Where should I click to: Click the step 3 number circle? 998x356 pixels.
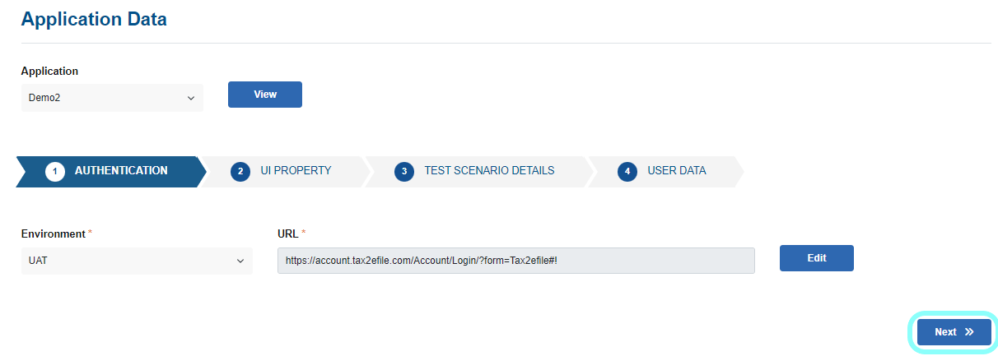pyautogui.click(x=403, y=172)
